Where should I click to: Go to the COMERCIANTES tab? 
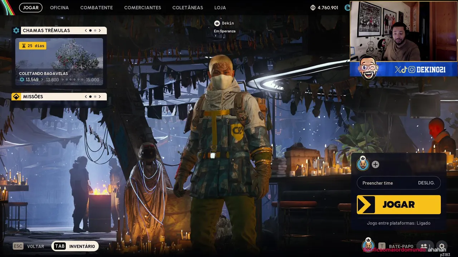point(142,7)
